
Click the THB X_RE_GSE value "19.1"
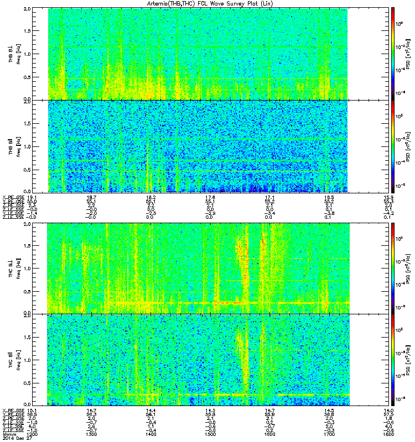pyautogui.click(x=32, y=197)
